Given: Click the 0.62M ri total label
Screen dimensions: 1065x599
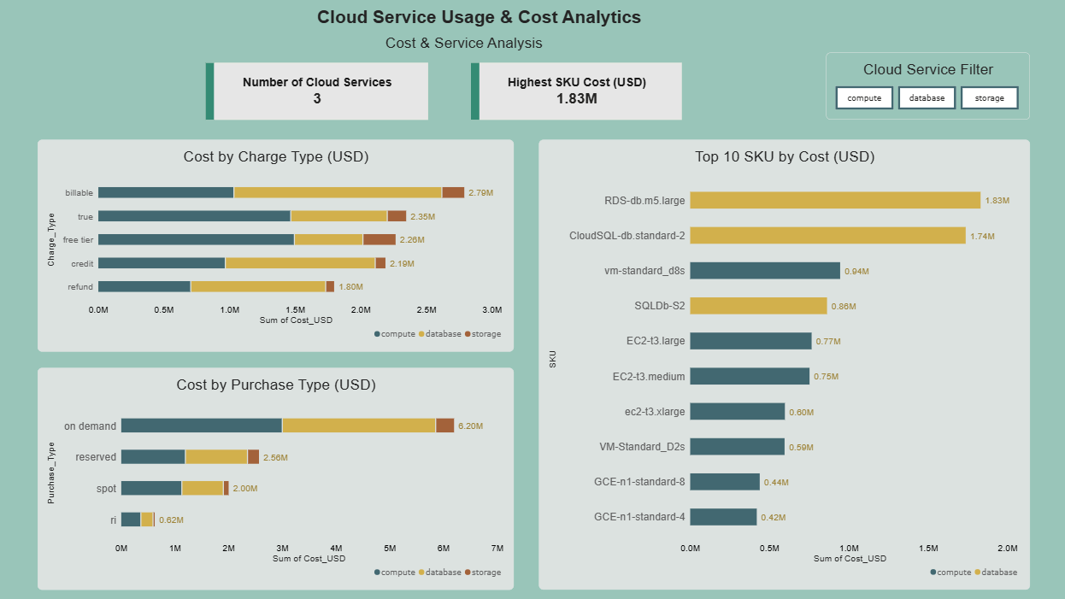Looking at the screenshot, I should point(171,520).
